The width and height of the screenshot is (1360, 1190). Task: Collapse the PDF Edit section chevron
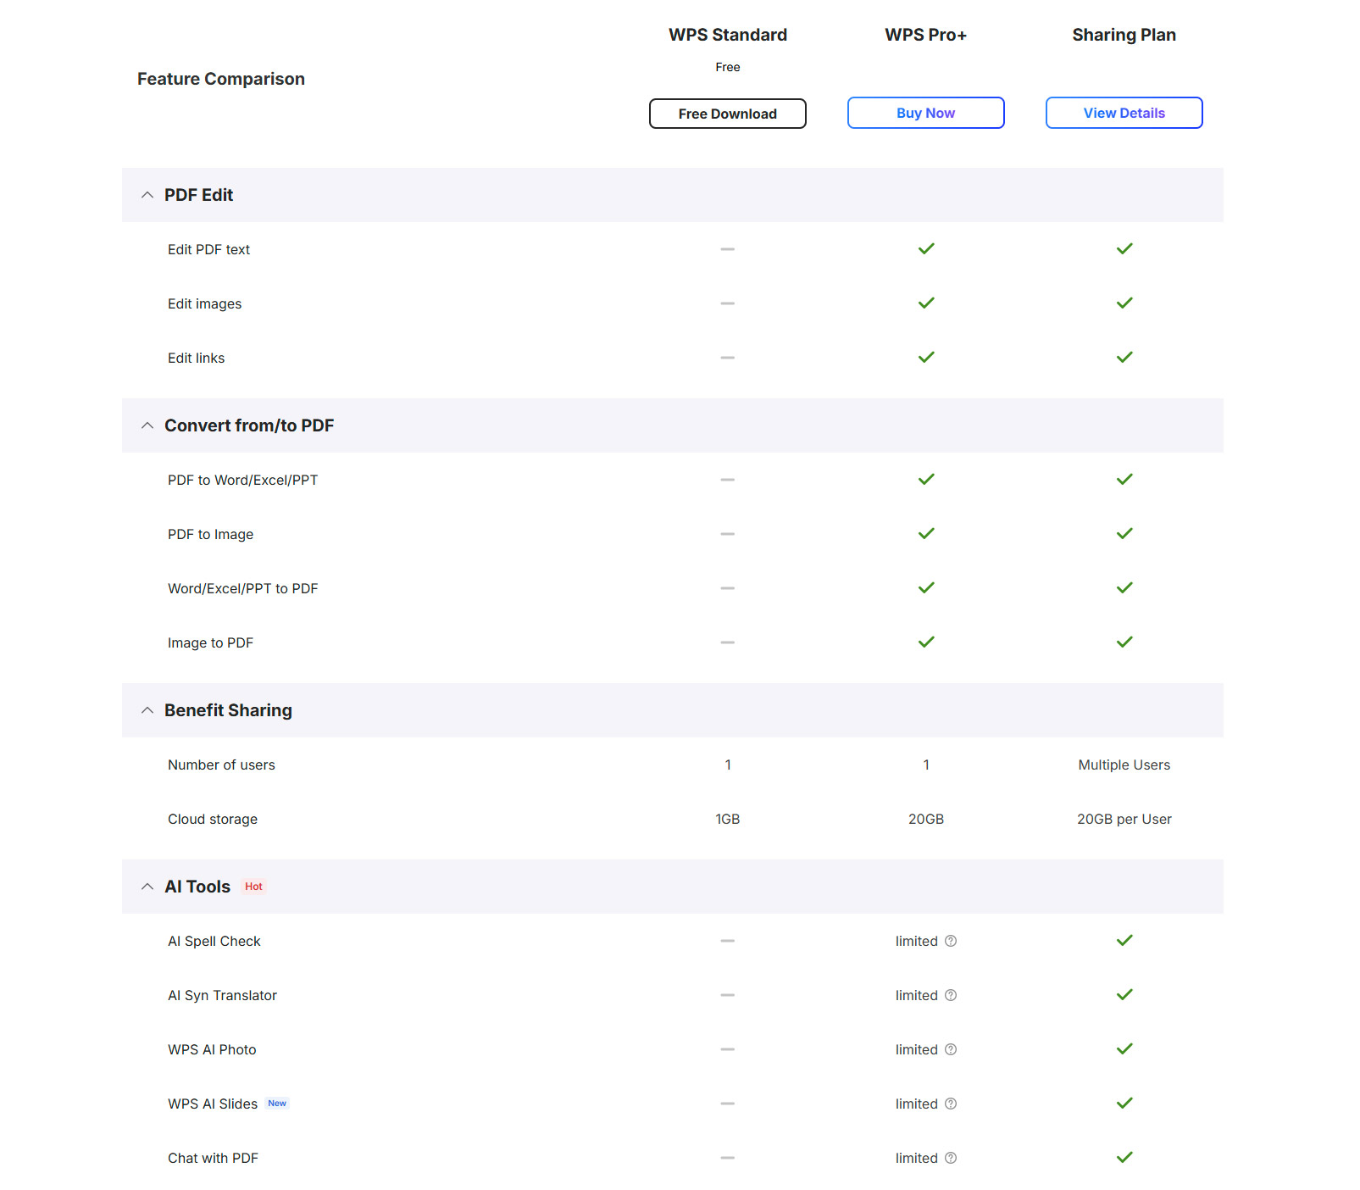(147, 195)
